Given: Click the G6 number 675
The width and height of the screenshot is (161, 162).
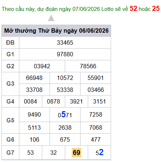Looking at the screenshot, I should [x=65, y=139].
